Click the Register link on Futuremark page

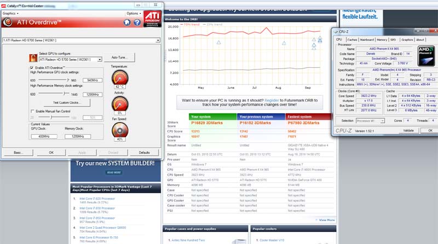(272, 100)
